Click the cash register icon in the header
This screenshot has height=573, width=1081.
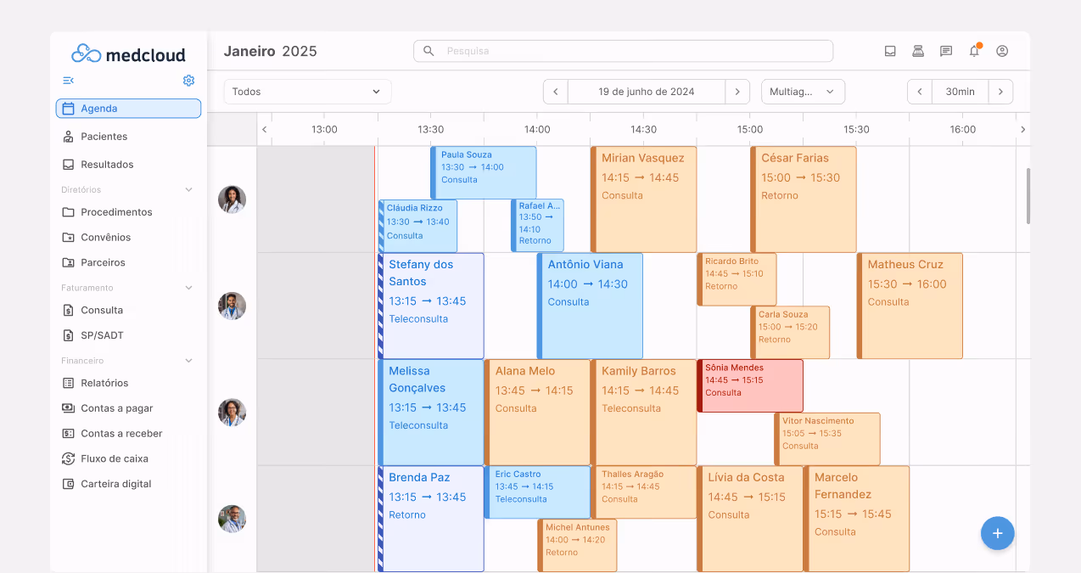coord(917,51)
